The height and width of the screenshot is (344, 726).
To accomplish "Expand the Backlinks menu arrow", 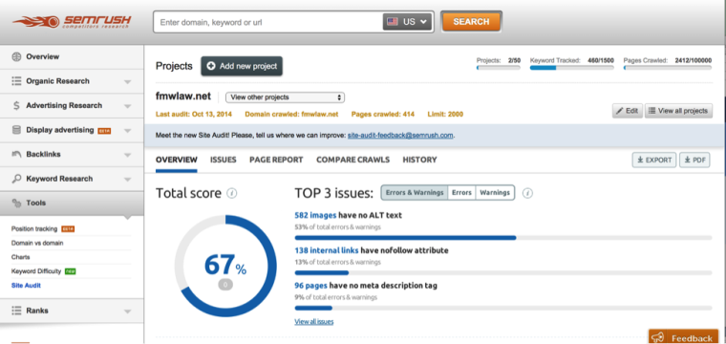I will pos(128,155).
